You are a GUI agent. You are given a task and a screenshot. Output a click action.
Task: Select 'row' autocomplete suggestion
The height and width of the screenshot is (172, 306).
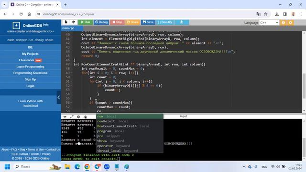pyautogui.click(x=130, y=116)
